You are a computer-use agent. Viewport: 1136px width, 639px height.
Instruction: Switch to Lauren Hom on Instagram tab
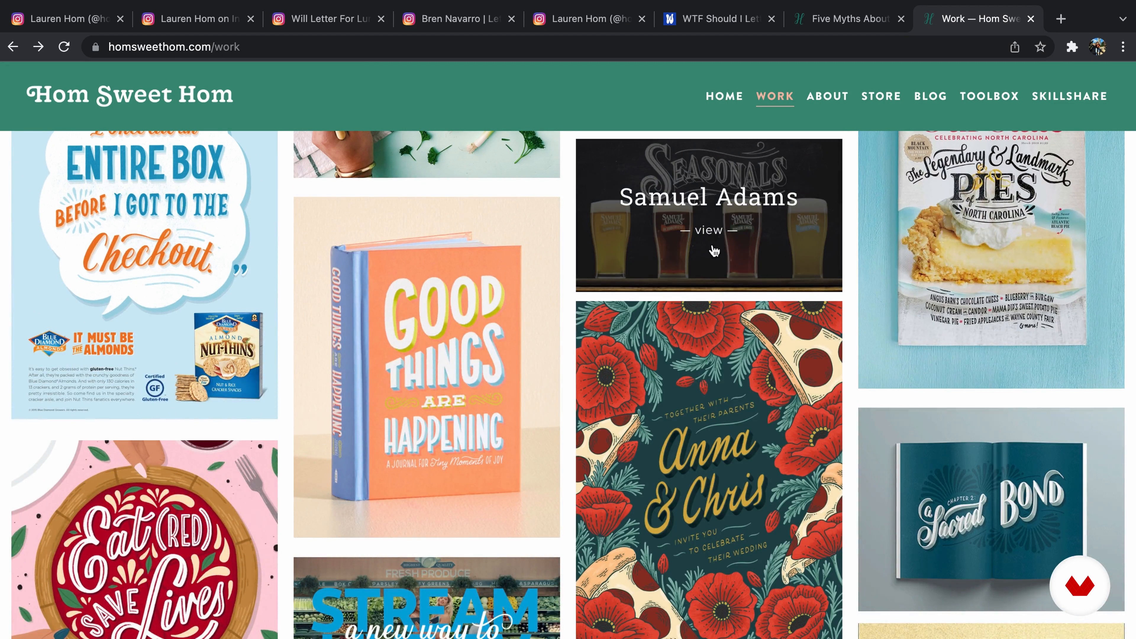[x=198, y=19]
